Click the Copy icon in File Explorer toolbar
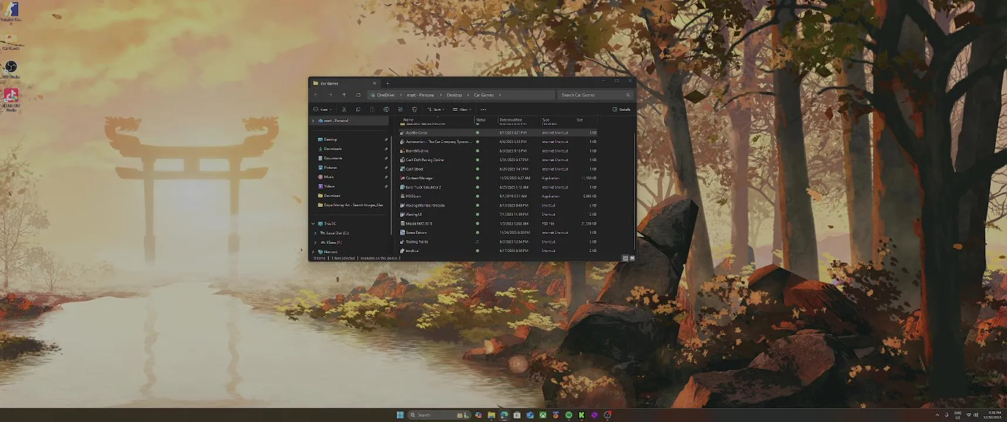Viewport: 1007px width, 422px height. (358, 110)
